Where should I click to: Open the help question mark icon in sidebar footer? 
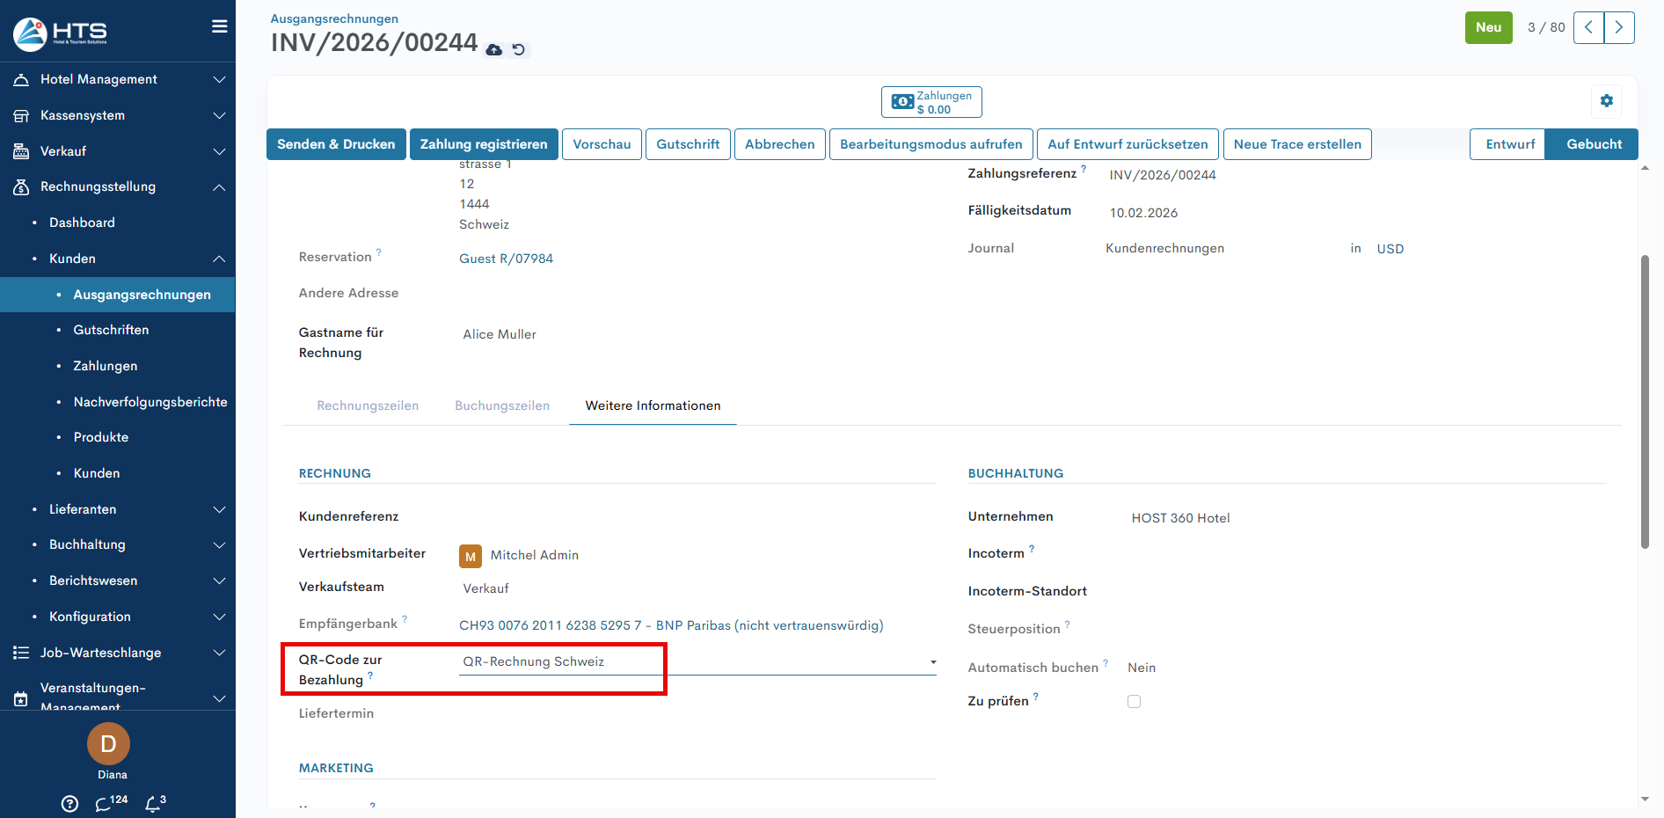[70, 804]
